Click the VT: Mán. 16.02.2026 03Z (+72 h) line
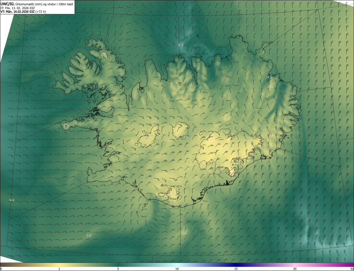Viewport: 354px width, 271px height. click(24, 12)
